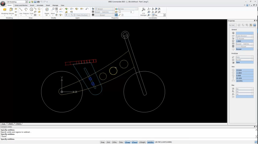
Task: Toggle Grid display in status bar
Action: point(108,142)
